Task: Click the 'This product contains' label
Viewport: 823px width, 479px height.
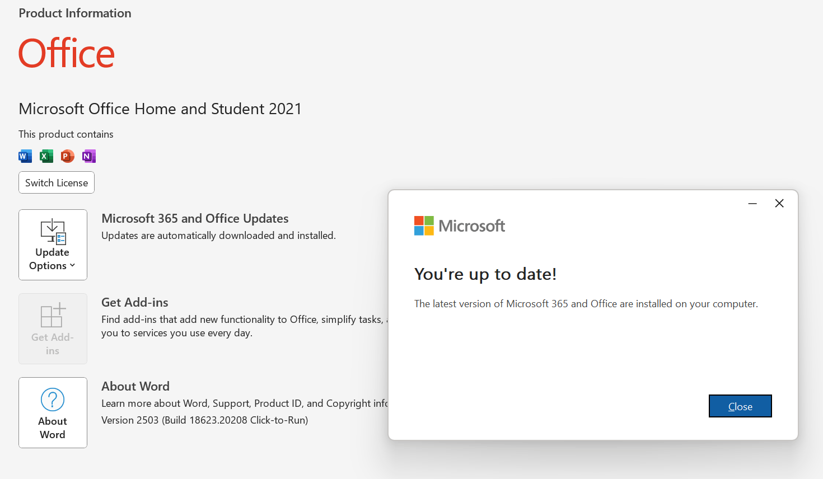Action: tap(66, 134)
